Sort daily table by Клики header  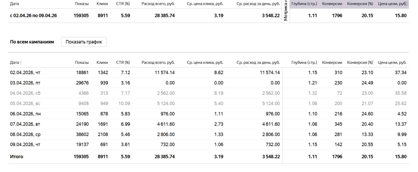coord(102,62)
